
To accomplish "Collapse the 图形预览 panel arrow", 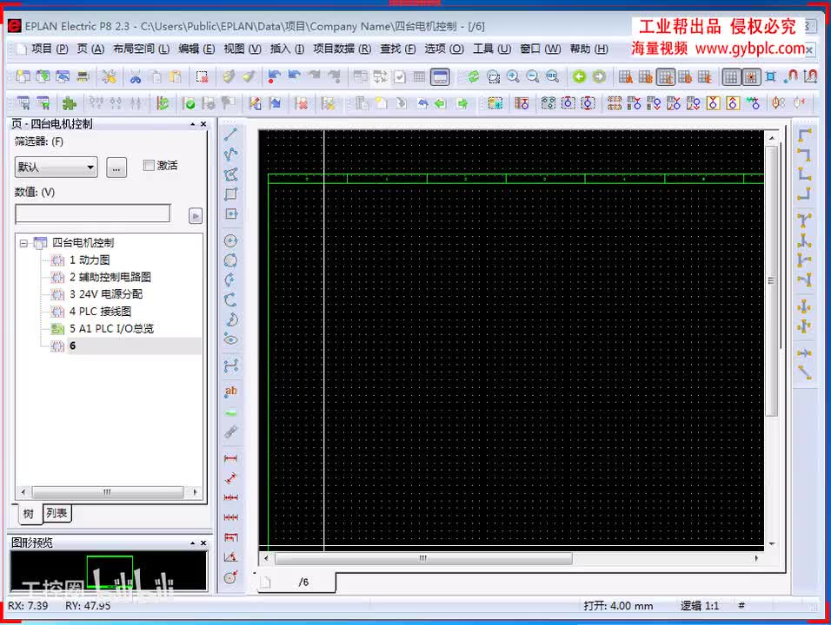I will coord(192,543).
